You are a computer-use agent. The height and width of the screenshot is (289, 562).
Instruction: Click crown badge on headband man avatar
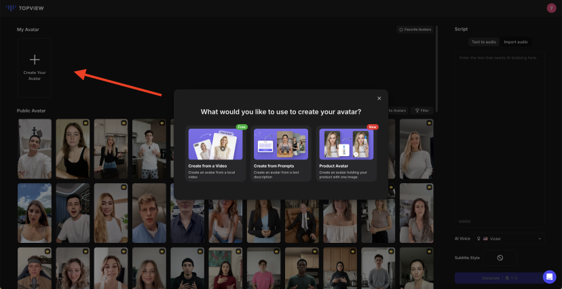[x=48, y=252]
